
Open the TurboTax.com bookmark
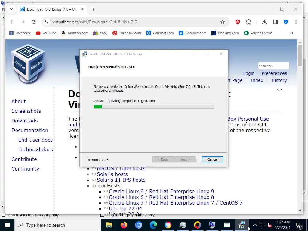click(127, 33)
